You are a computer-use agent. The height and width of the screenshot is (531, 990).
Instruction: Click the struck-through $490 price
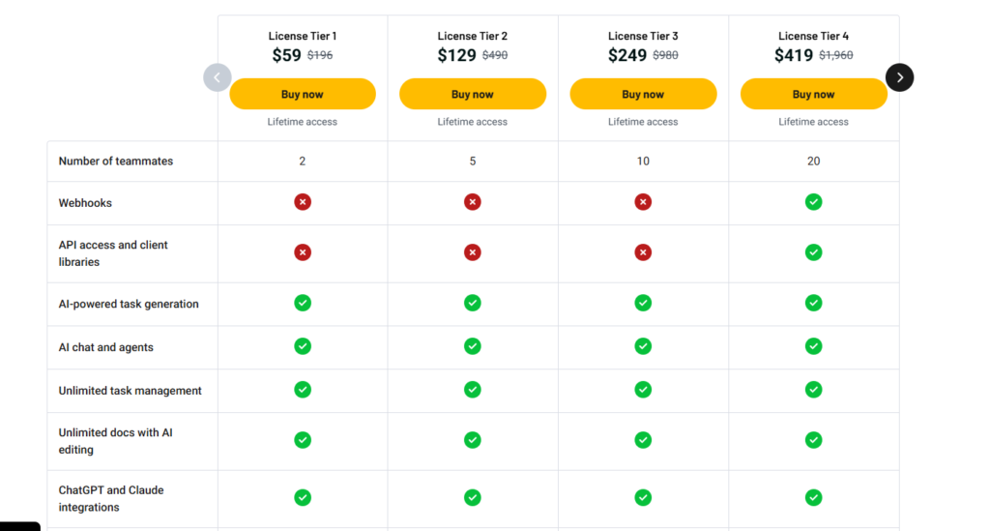(495, 55)
